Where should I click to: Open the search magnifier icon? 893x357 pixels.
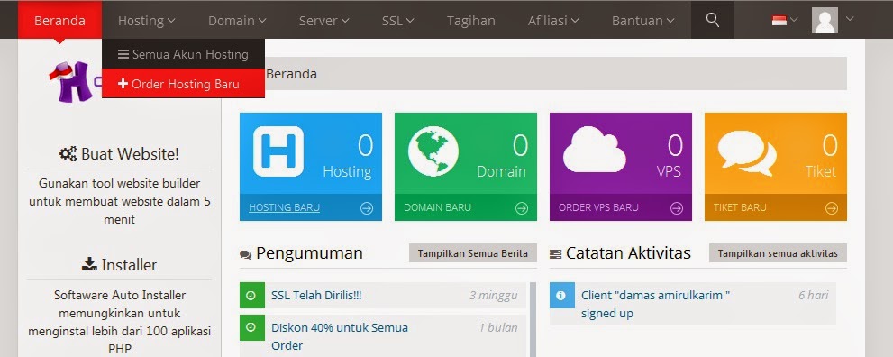[x=712, y=20]
